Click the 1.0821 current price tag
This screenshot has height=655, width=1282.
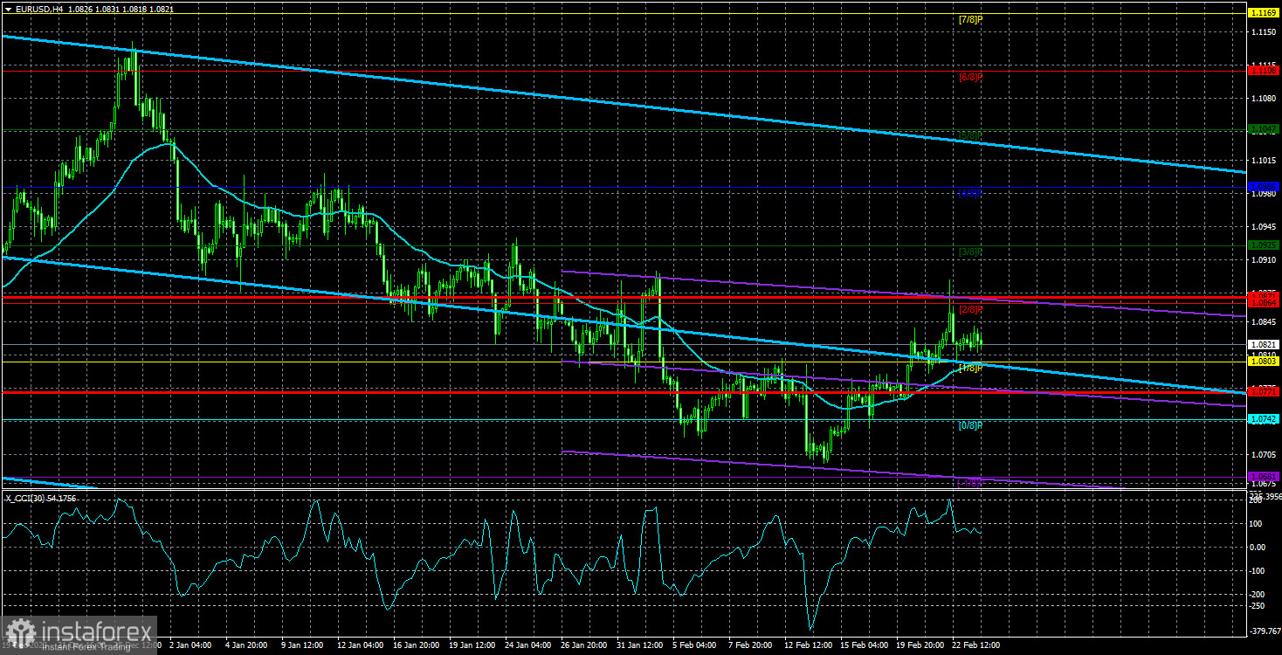[x=1265, y=344]
